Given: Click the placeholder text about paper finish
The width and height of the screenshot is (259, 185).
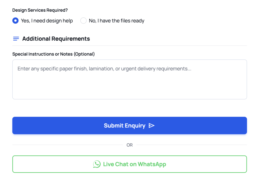Looking at the screenshot, I should (104, 69).
